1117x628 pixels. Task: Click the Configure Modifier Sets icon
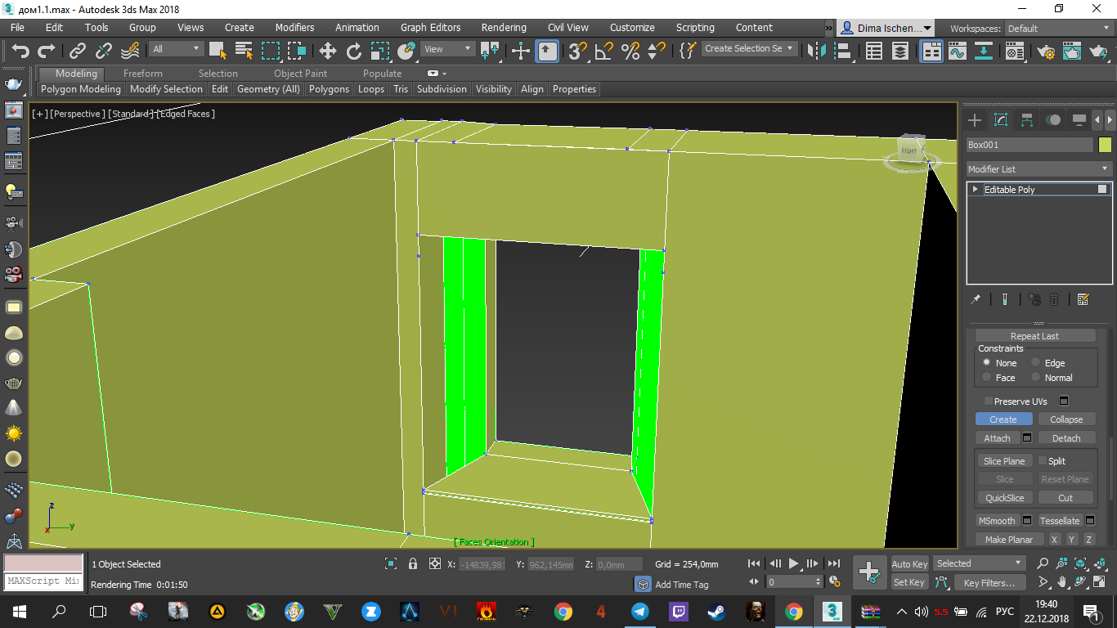pos(1083,299)
